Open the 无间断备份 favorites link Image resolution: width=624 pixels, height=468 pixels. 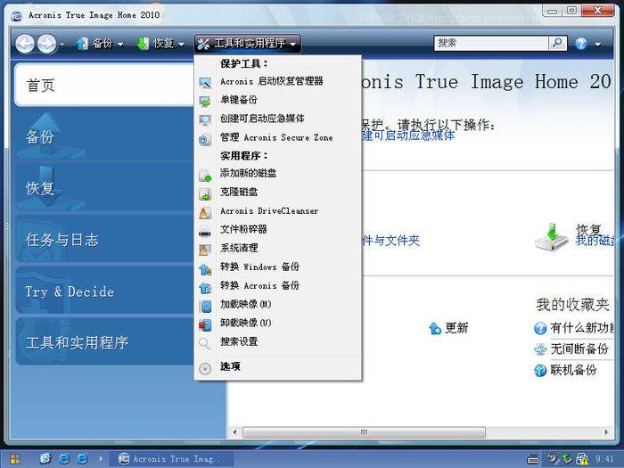click(x=579, y=349)
